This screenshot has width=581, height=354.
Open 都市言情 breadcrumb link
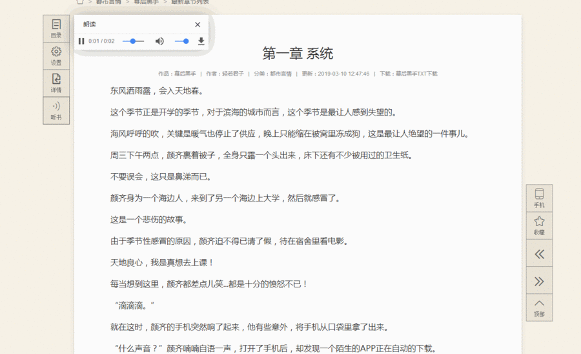pos(108,2)
